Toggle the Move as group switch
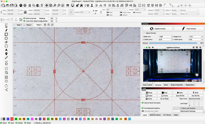 point(24,18)
